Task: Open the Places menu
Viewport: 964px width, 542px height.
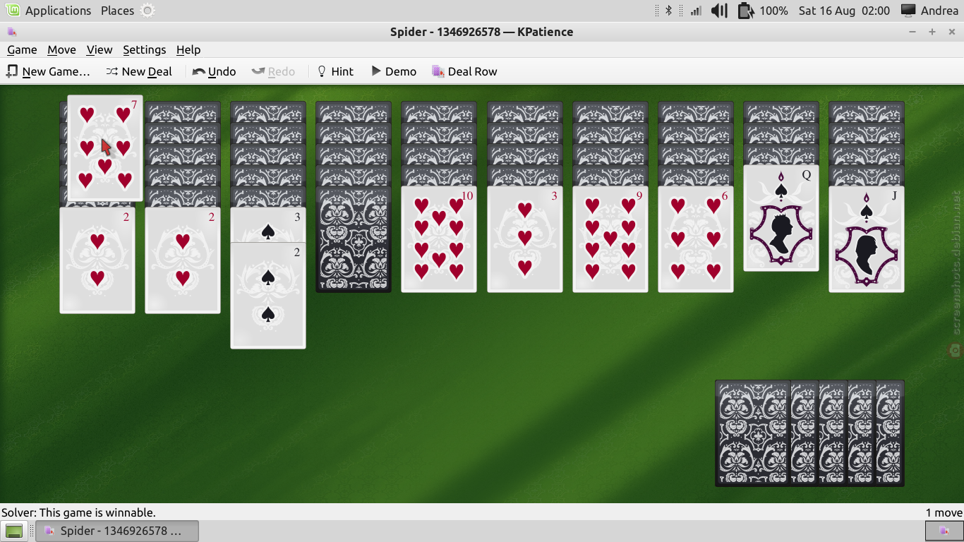Action: coord(117,11)
